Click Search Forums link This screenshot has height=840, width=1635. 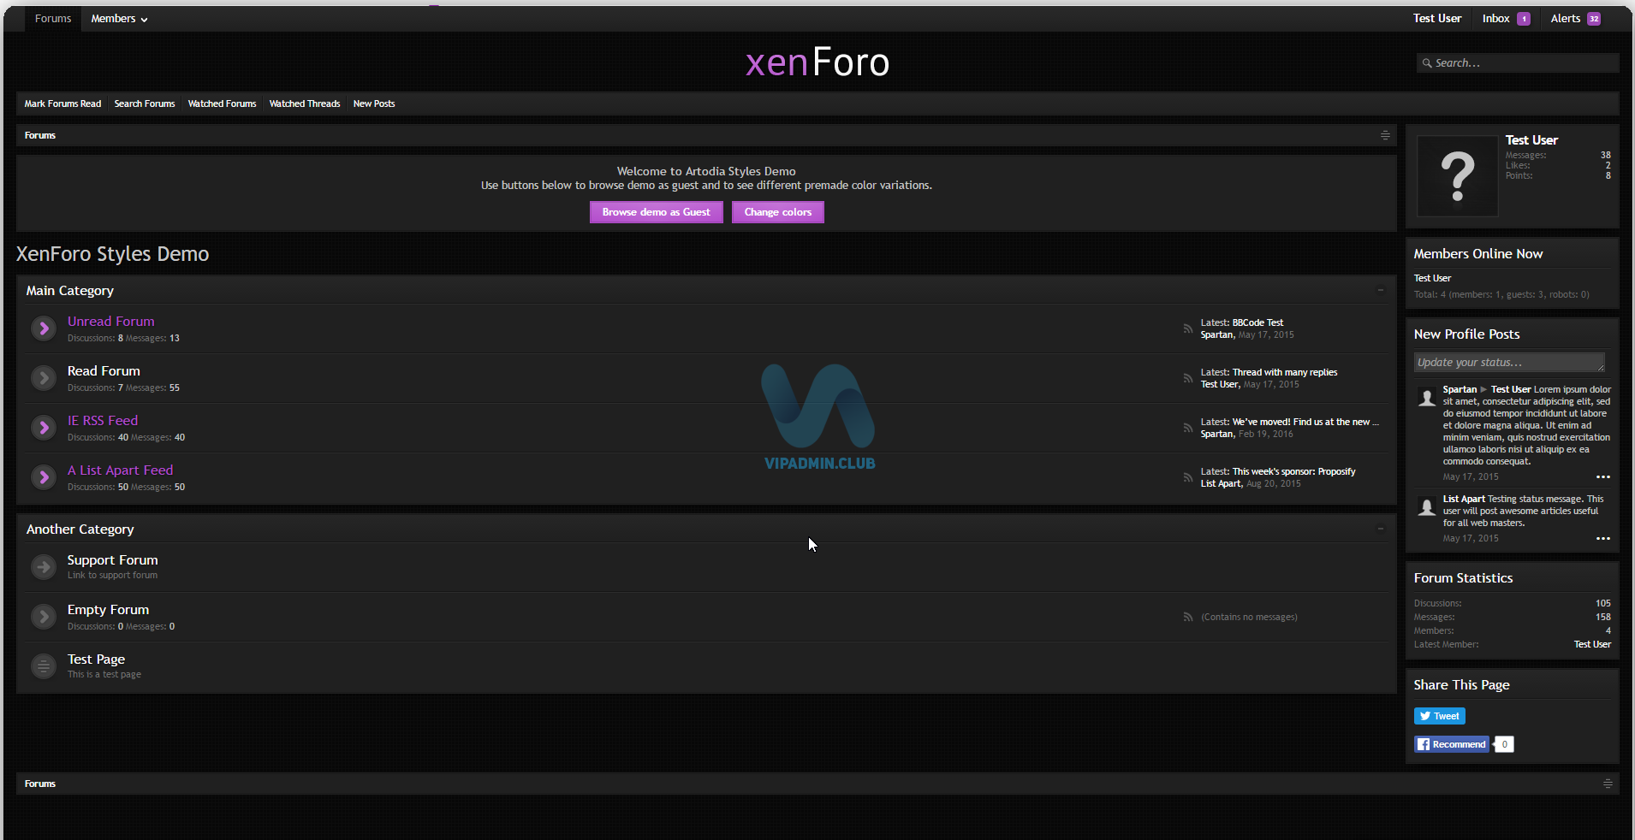click(x=145, y=104)
